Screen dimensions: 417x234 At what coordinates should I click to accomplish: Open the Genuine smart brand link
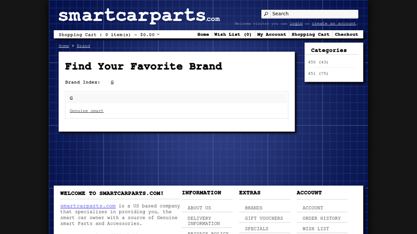click(x=87, y=111)
